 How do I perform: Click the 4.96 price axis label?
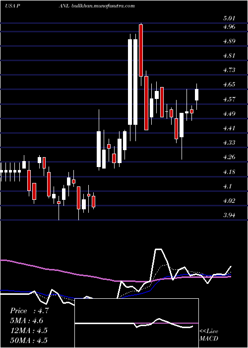[229, 27]
